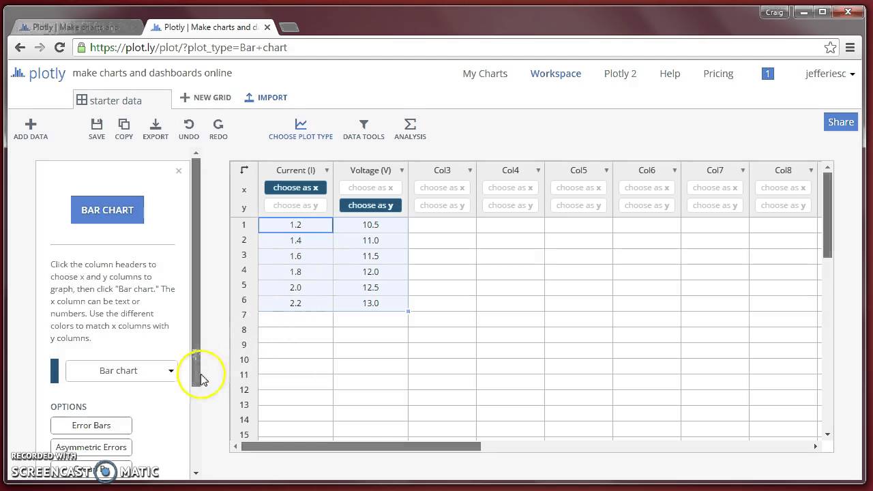The image size is (873, 491).
Task: Click the Add Data plus icon
Action: pyautogui.click(x=30, y=124)
